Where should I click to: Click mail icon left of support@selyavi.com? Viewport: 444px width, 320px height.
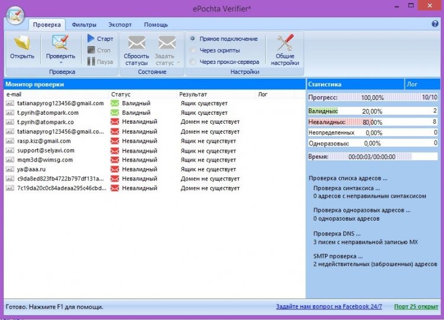point(10,150)
